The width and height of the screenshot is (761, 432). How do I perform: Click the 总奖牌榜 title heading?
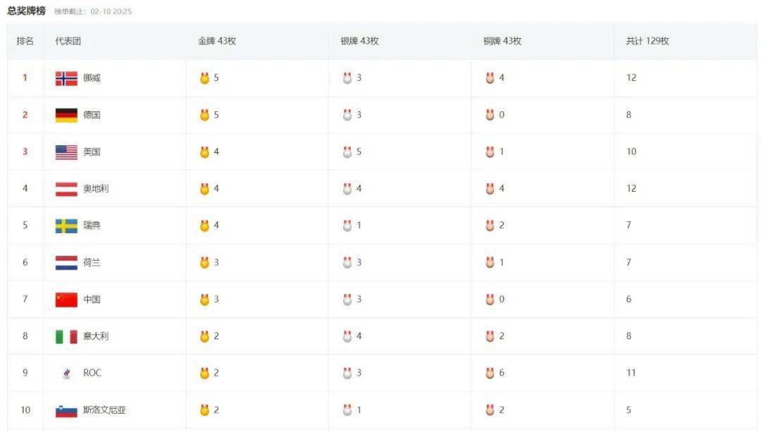27,11
